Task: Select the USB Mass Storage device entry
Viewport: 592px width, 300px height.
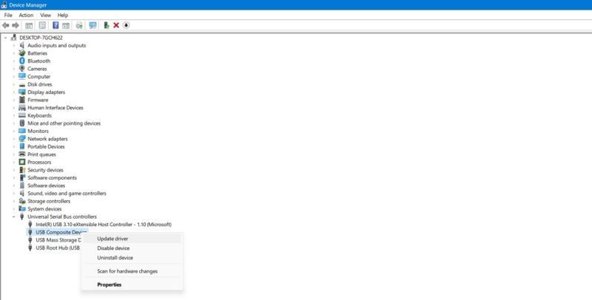Action: point(58,240)
